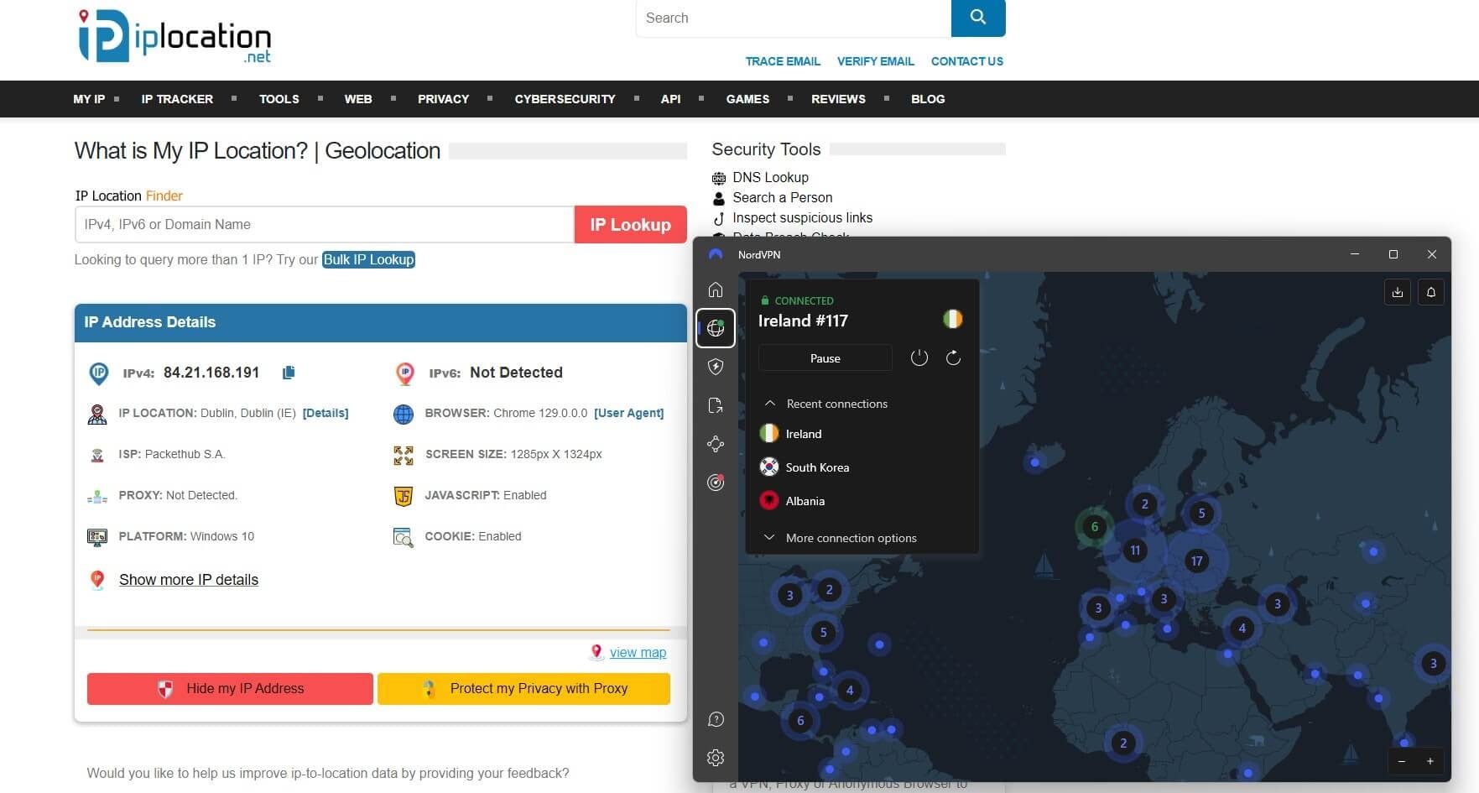
Task: Close the NordVPN window
Action: coord(1432,254)
